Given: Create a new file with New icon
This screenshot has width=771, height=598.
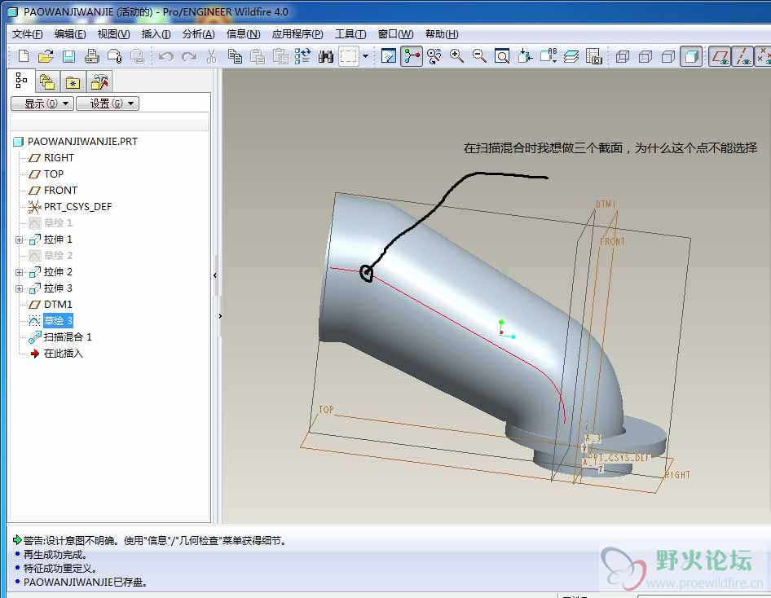Looking at the screenshot, I should (23, 56).
